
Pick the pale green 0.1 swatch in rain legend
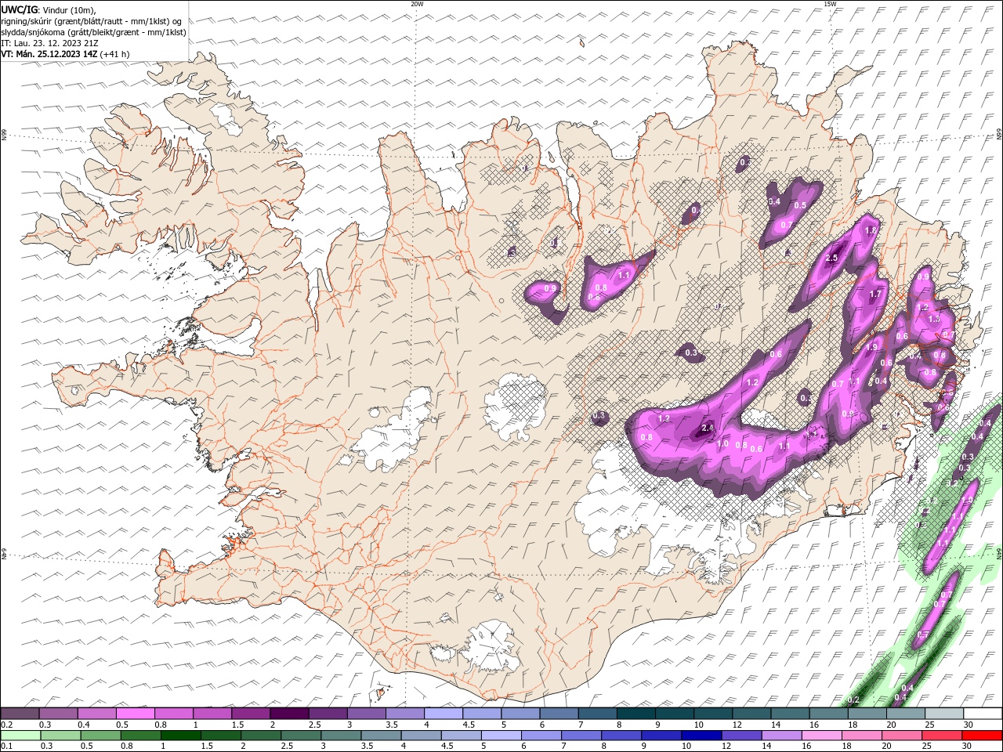pyautogui.click(x=20, y=736)
